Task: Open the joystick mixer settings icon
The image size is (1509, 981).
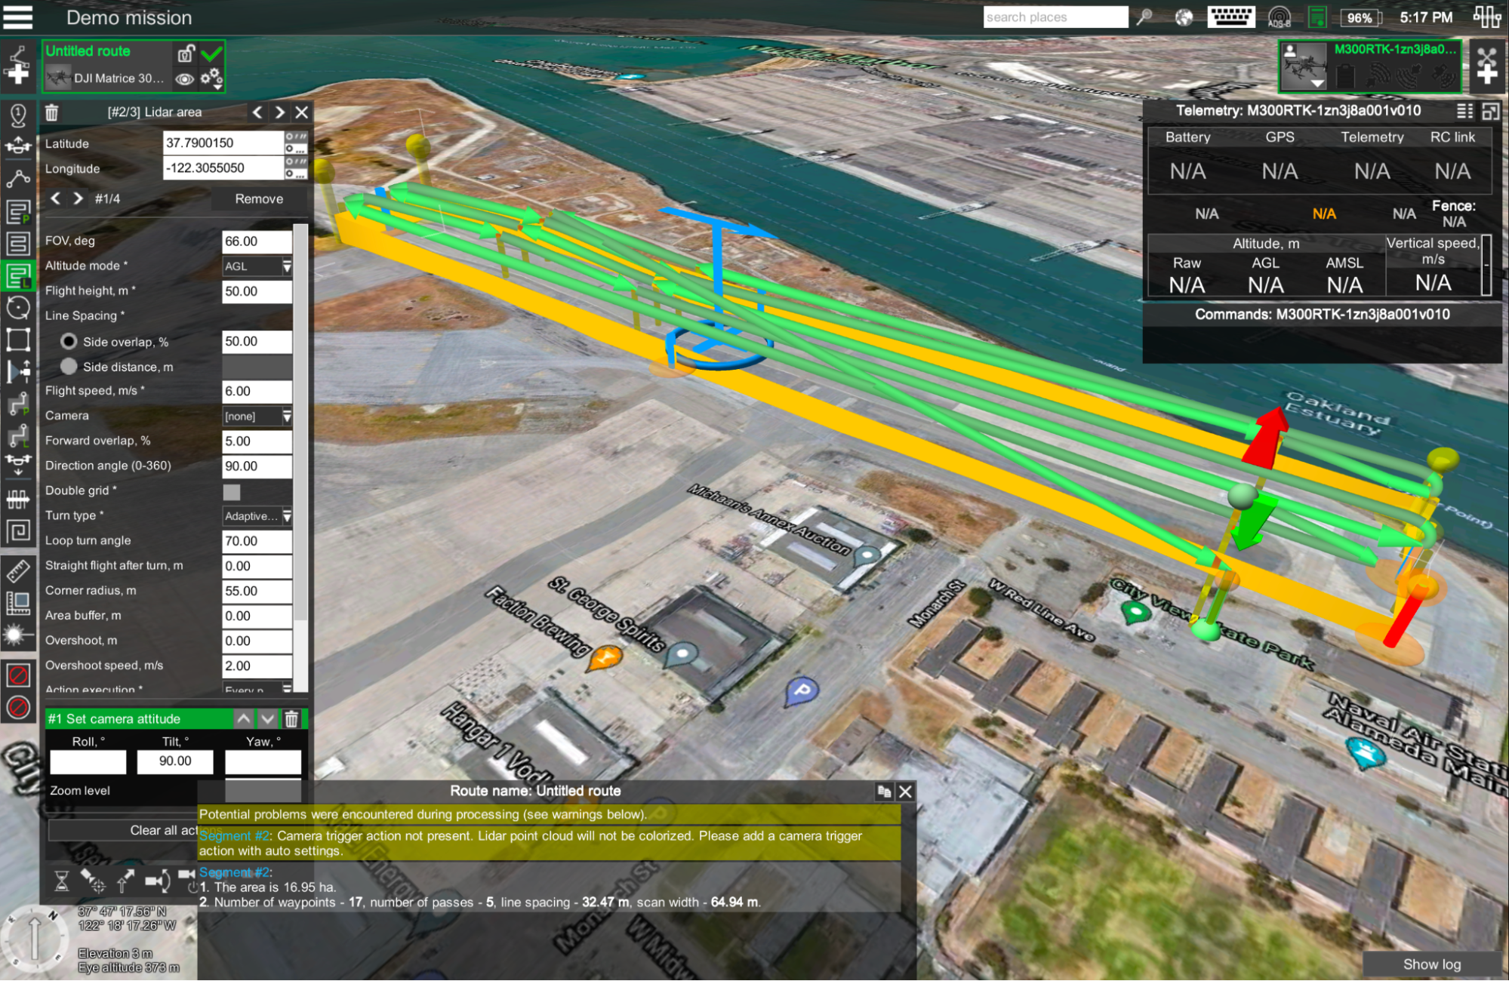Action: [x=1487, y=17]
